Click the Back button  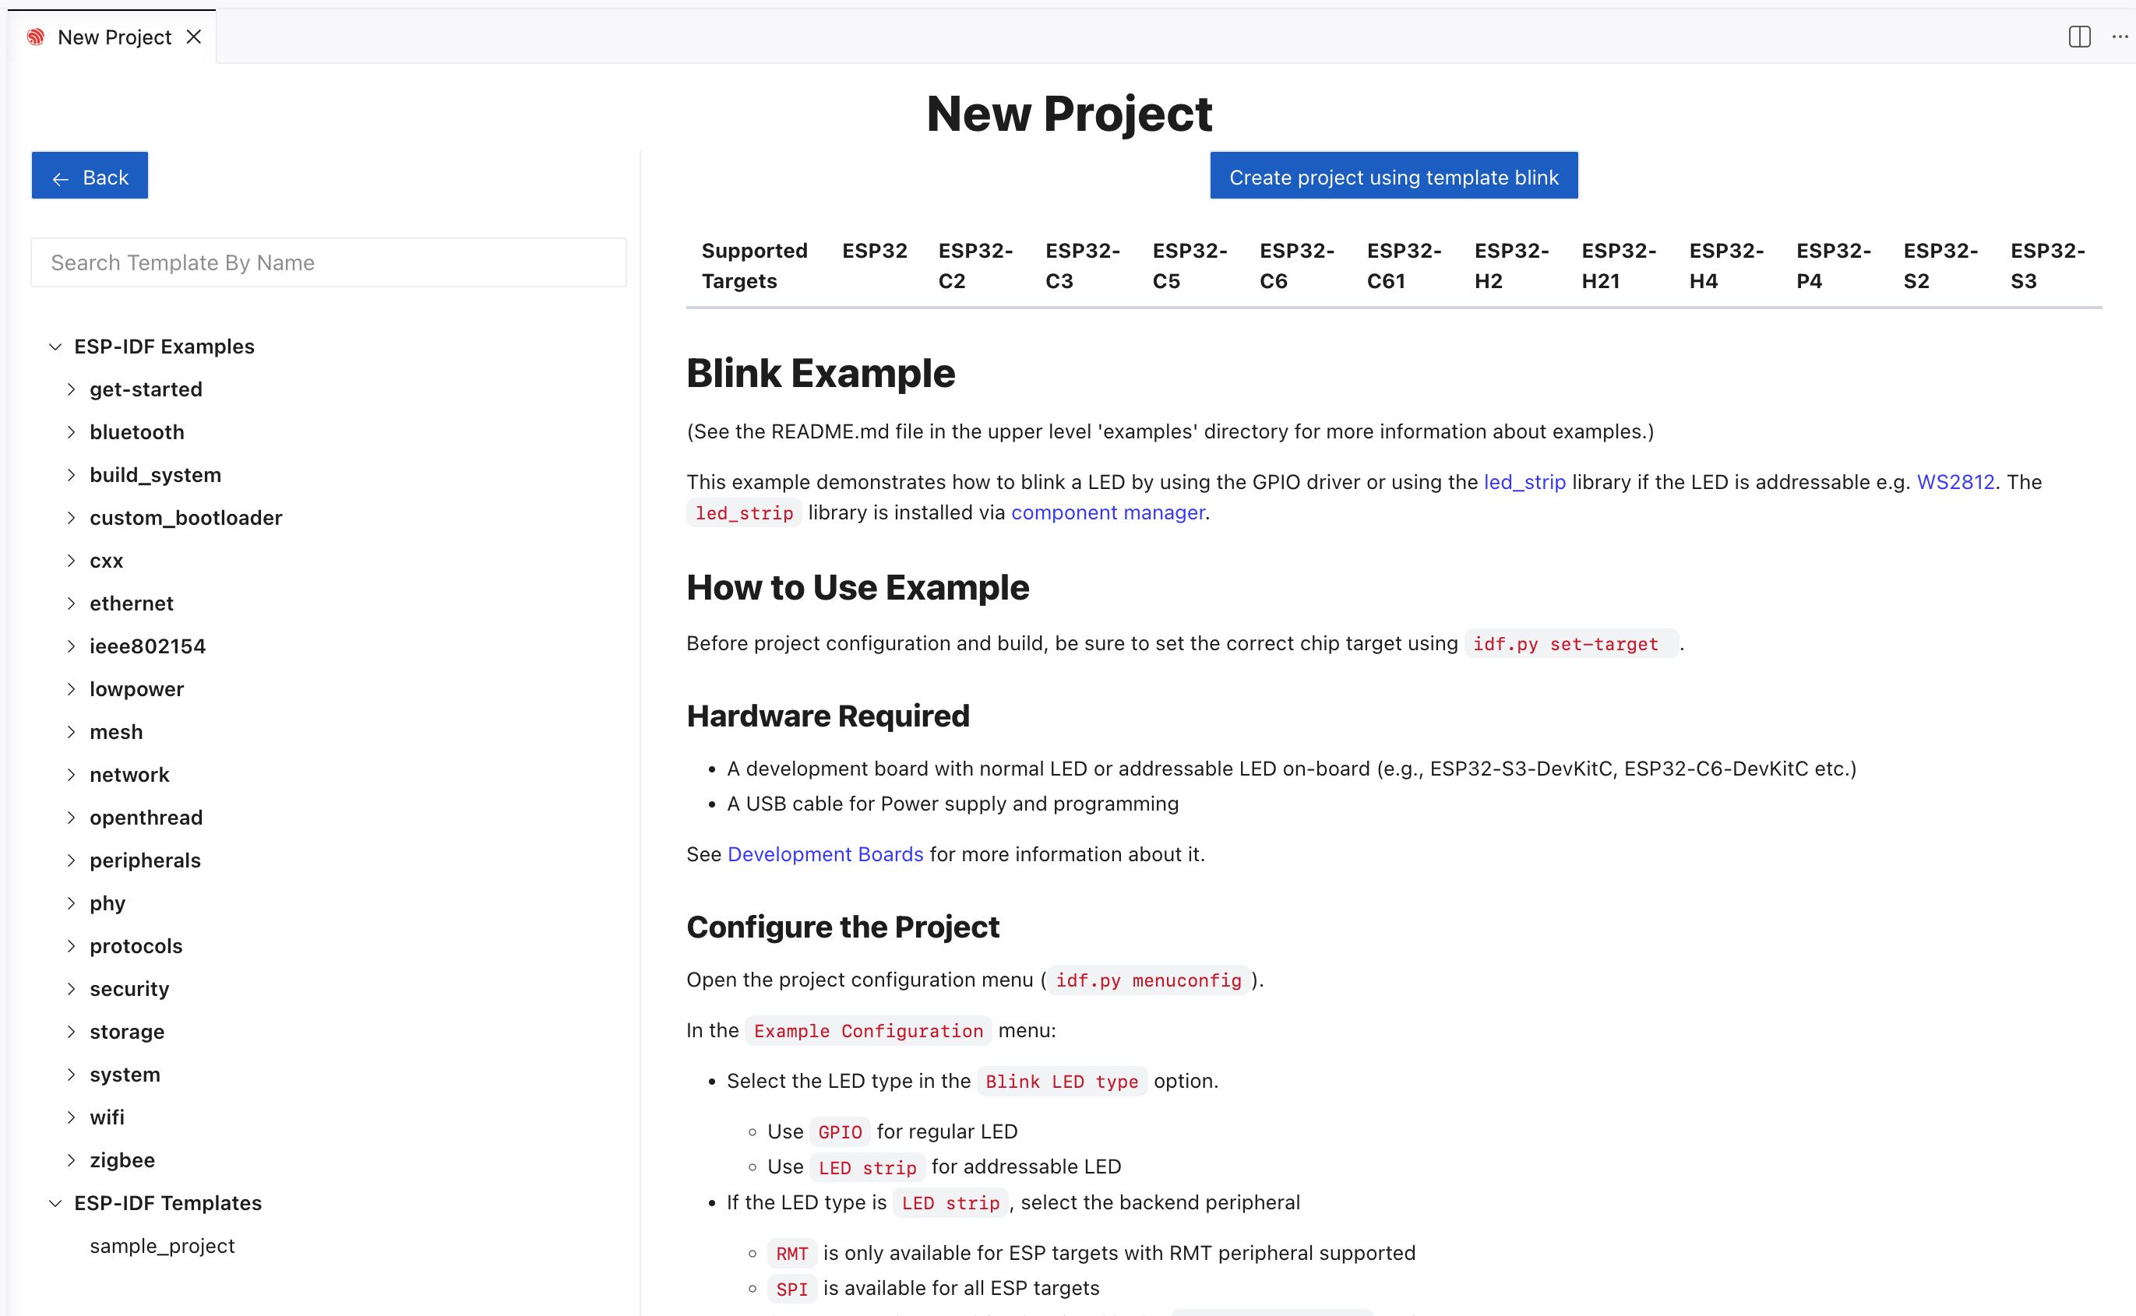click(90, 176)
